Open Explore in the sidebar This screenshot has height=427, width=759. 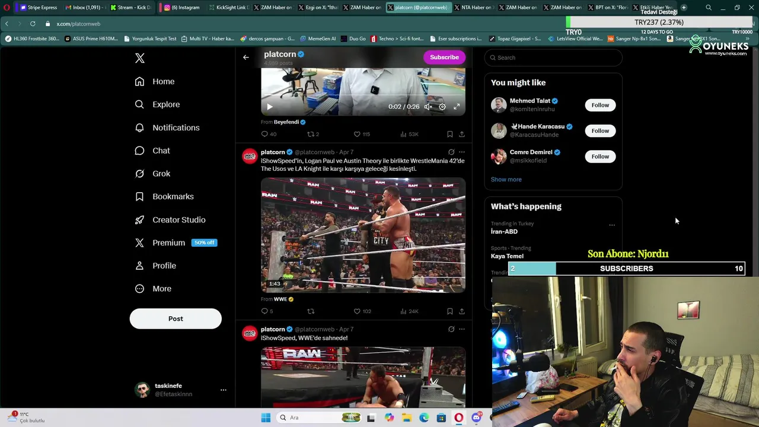[x=157, y=104]
